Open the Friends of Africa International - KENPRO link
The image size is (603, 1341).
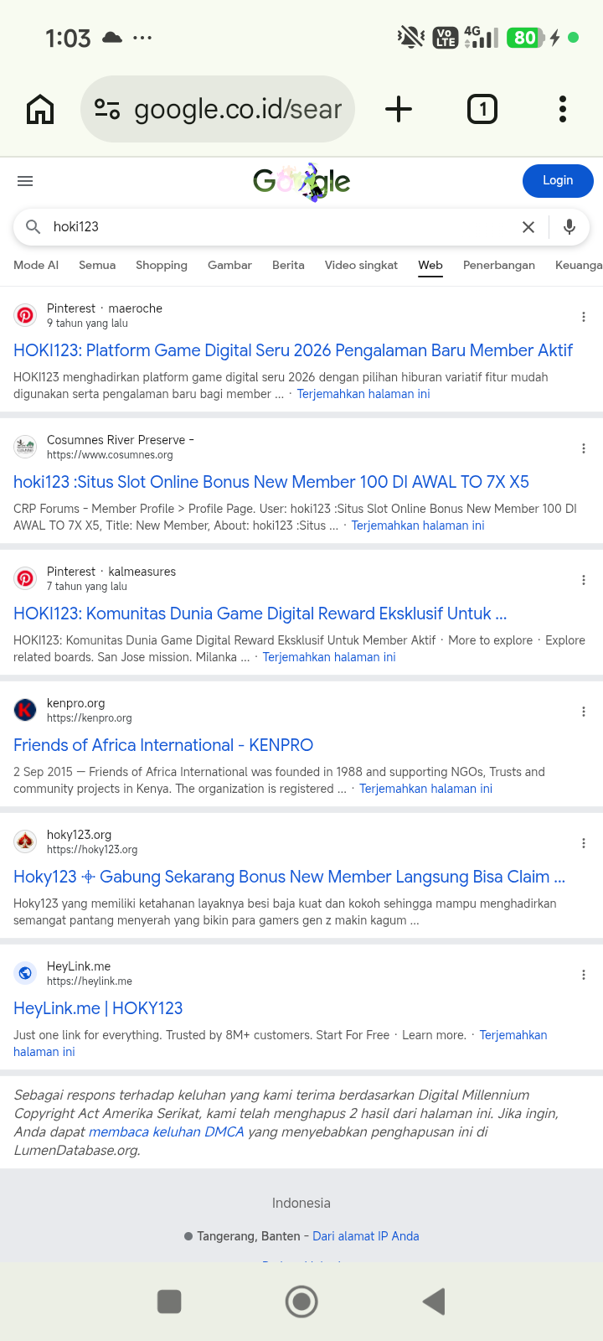163,745
